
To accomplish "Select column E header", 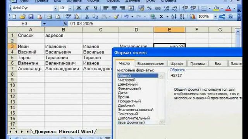I will (169, 30).
